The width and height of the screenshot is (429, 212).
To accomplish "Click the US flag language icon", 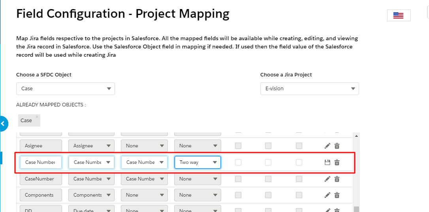I will pyautogui.click(x=399, y=15).
